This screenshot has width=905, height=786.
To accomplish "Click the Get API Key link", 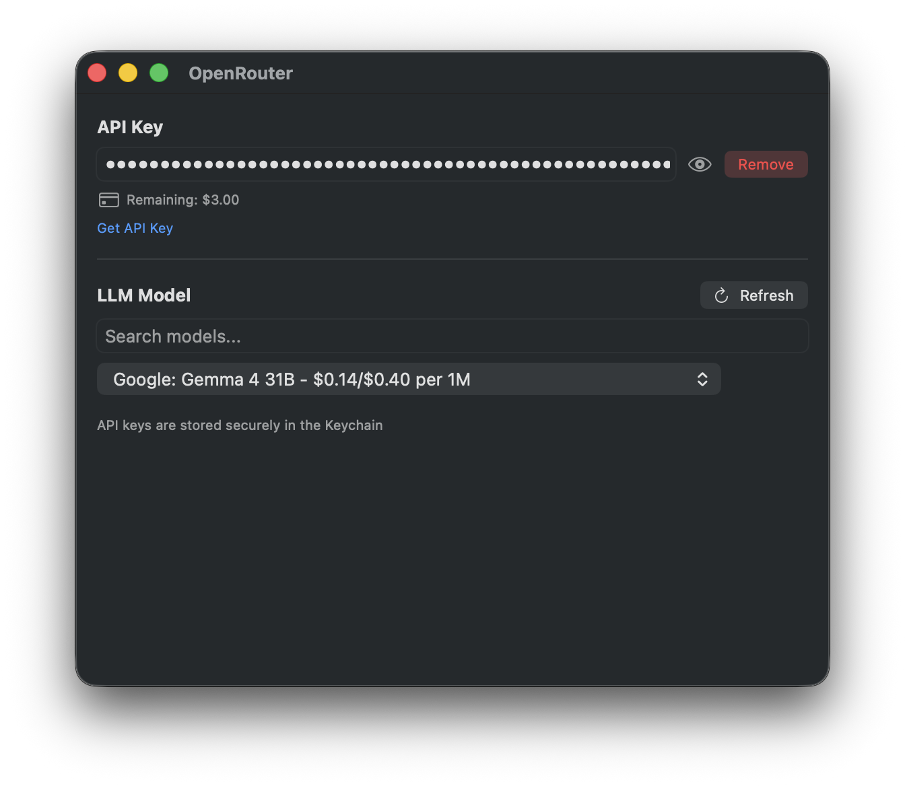I will click(135, 227).
